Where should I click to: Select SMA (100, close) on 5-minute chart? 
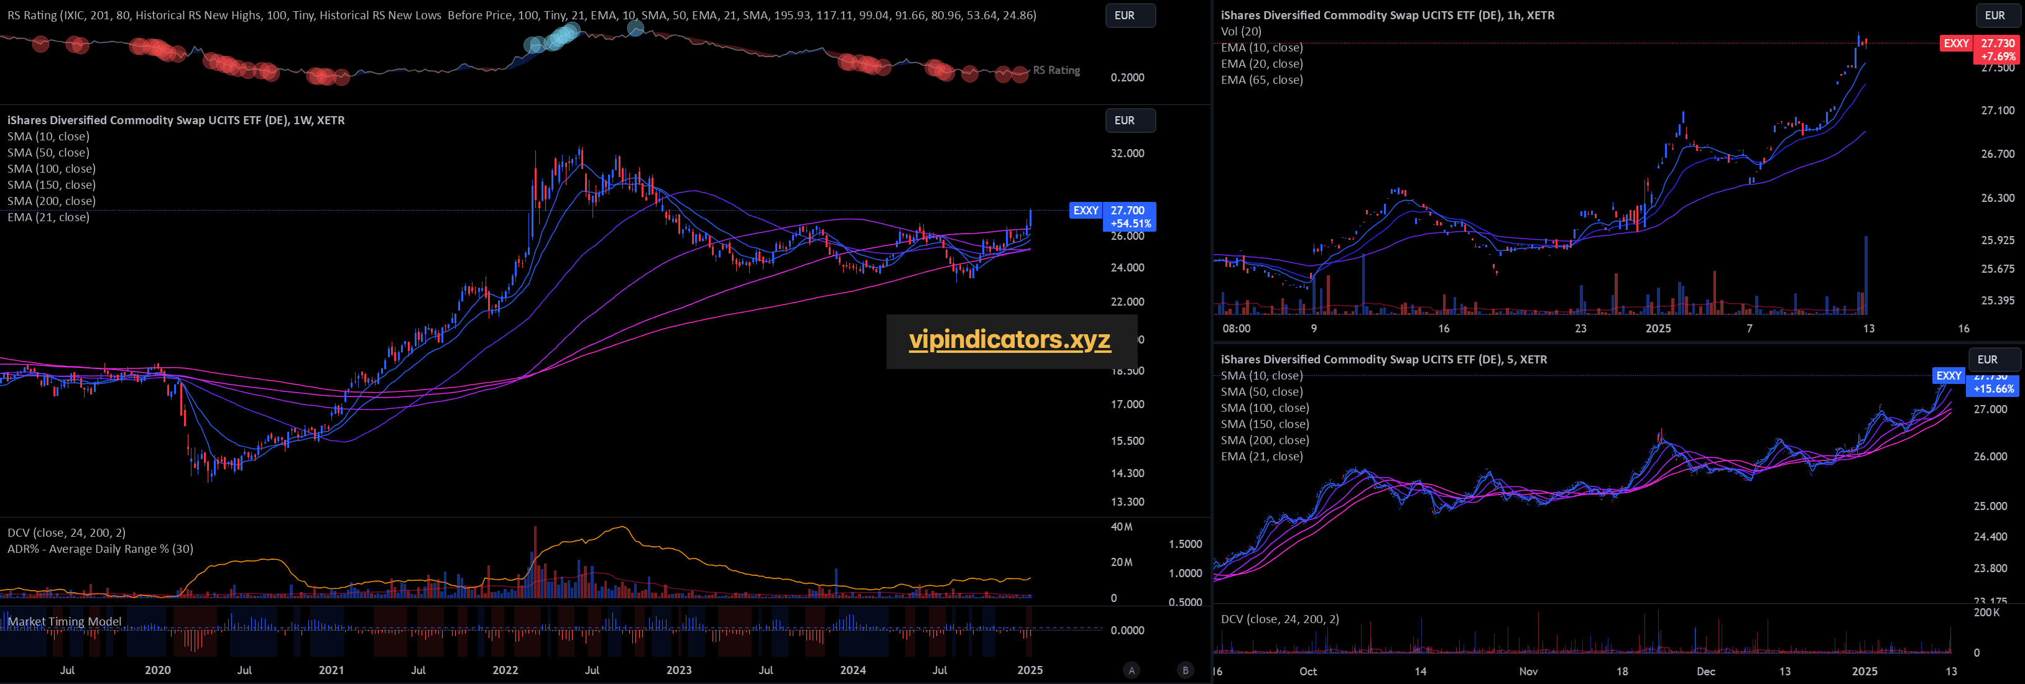point(1265,408)
